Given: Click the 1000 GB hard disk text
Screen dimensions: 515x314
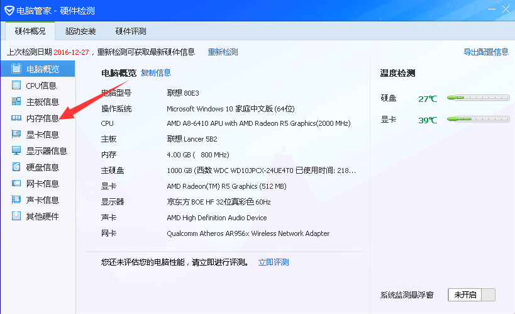Looking at the screenshot, I should point(261,171).
